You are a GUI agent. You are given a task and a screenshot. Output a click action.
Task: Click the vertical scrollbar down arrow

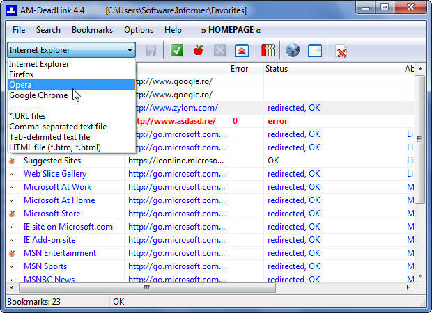pos(420,276)
